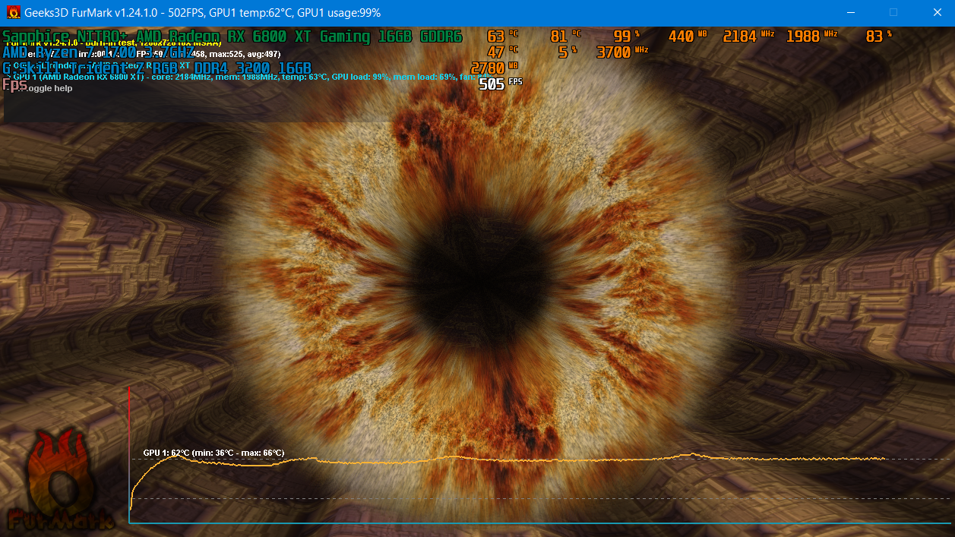Click the "99 %" GPU usage reading
The image size is (955, 537).
point(627,36)
